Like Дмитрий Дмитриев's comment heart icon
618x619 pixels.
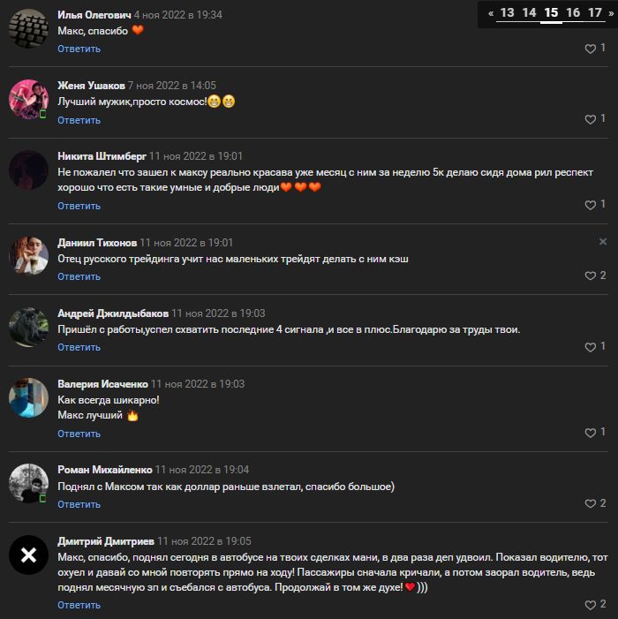click(x=590, y=604)
